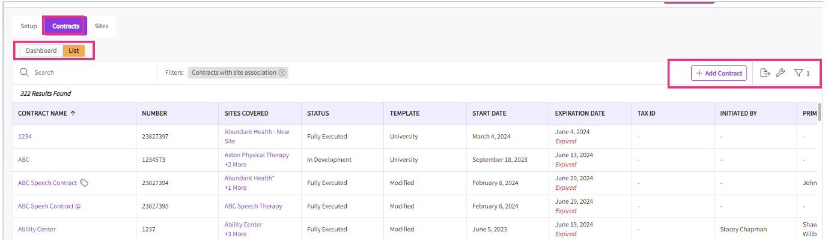
Task: Open the contract named 1234
Action: click(25, 137)
